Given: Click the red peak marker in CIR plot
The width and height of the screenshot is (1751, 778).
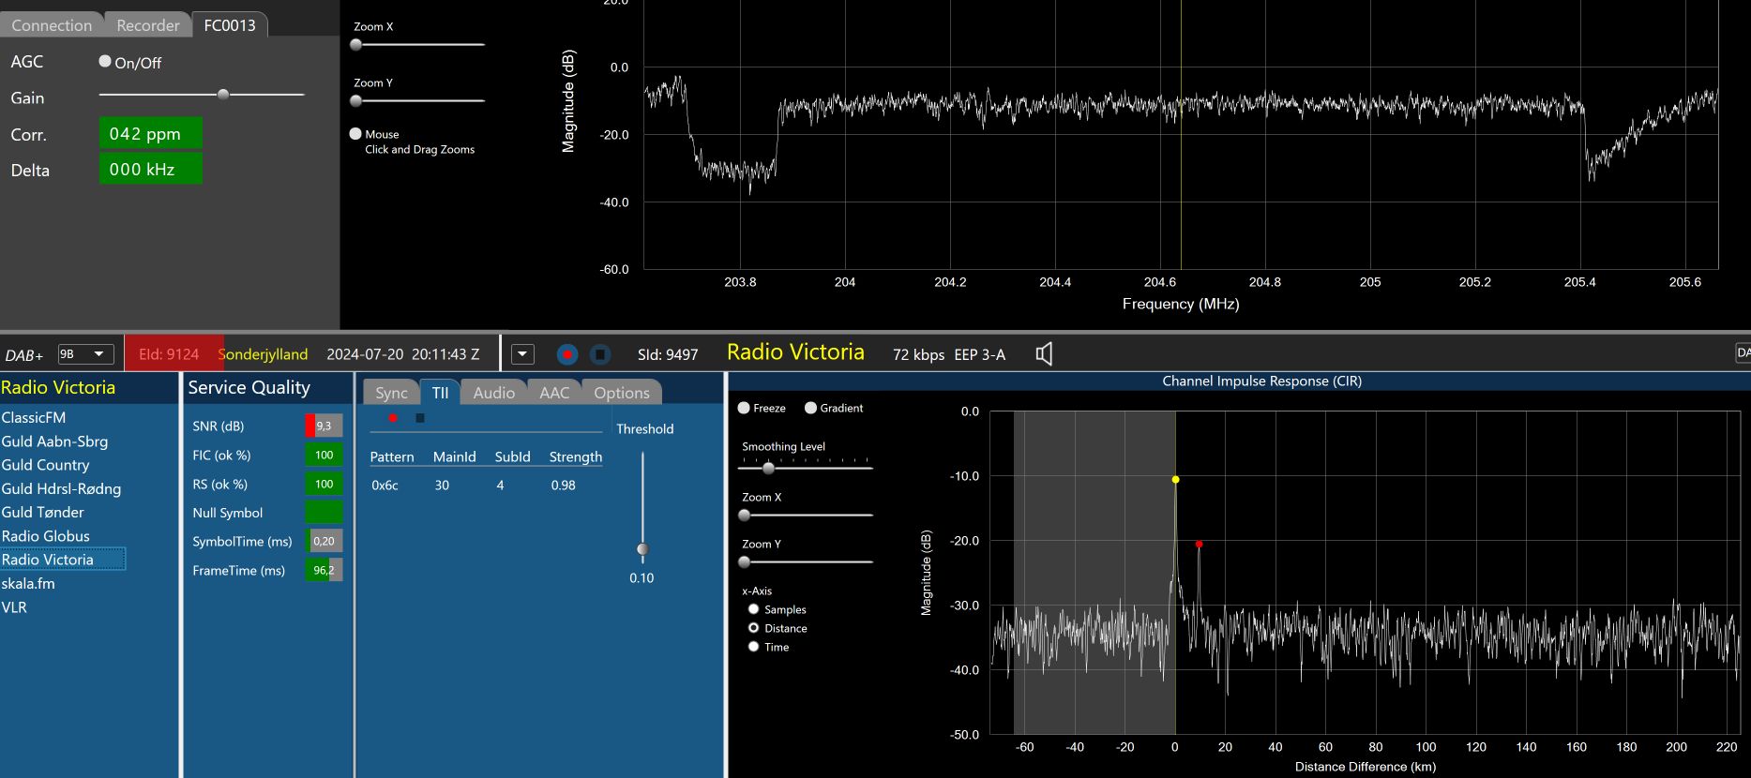Looking at the screenshot, I should (1199, 544).
